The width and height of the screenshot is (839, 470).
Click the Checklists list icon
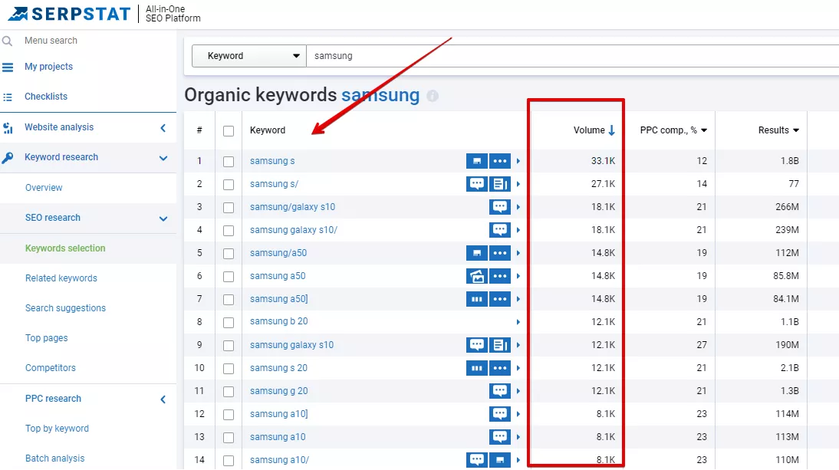point(8,97)
